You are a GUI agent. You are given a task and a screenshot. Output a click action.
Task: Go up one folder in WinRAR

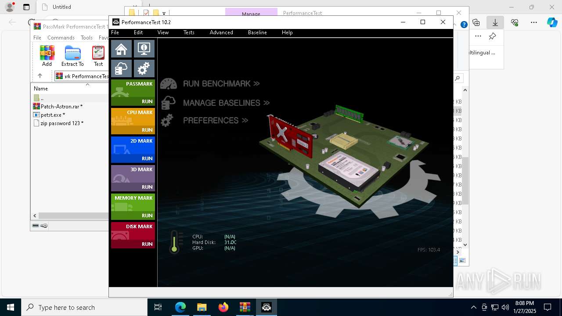click(x=40, y=76)
